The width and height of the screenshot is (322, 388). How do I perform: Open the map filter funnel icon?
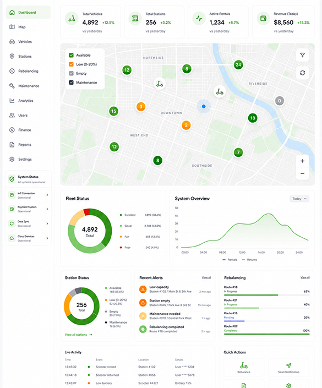(x=302, y=55)
